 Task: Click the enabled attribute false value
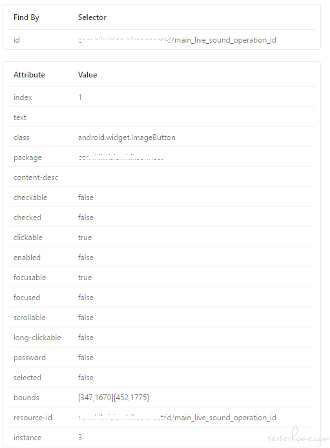click(86, 258)
